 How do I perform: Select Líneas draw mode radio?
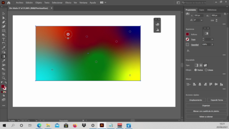click(206, 70)
